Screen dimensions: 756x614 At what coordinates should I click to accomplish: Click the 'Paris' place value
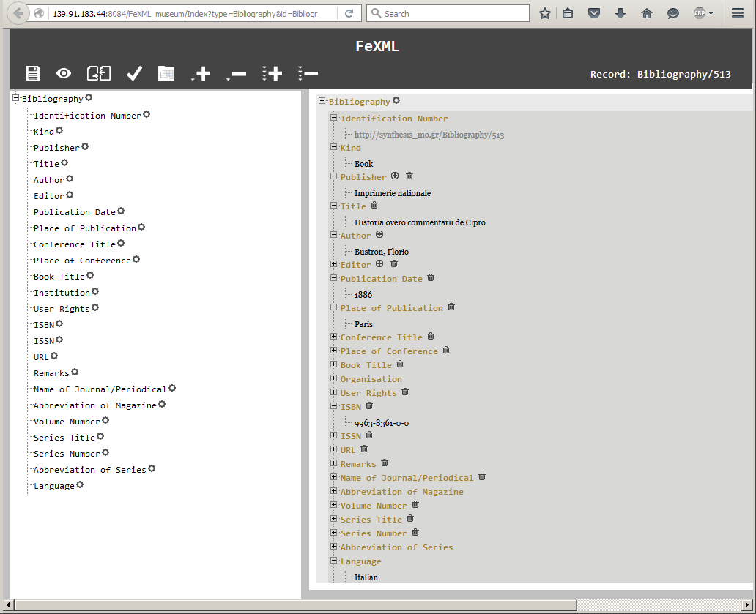[363, 324]
